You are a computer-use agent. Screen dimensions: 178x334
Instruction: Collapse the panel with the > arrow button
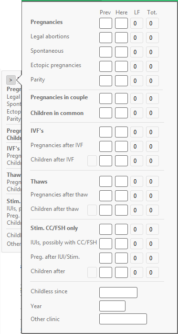pyautogui.click(x=11, y=80)
